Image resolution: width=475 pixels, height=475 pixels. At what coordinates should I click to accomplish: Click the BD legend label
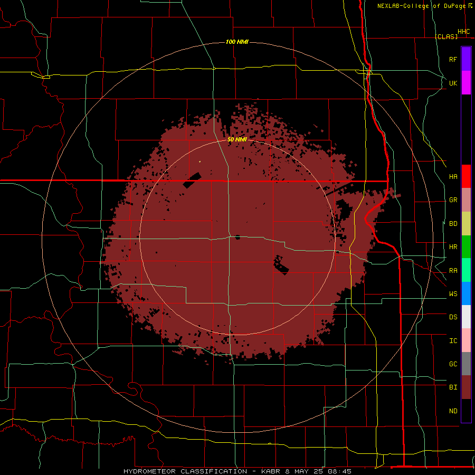tap(453, 224)
